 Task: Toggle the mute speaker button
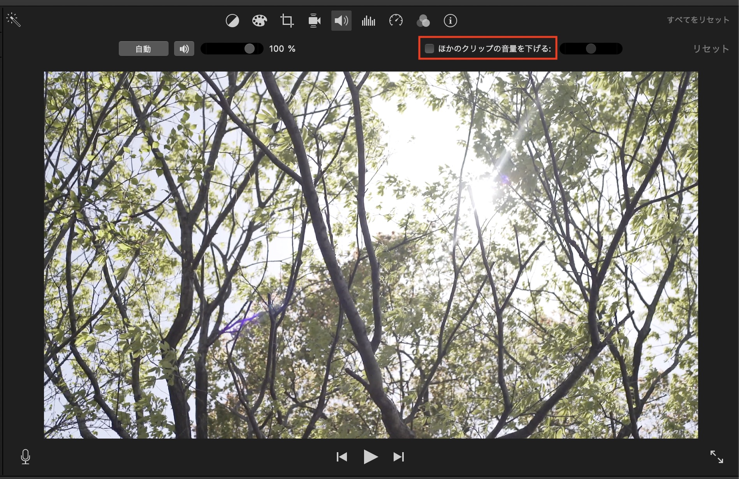[184, 49]
